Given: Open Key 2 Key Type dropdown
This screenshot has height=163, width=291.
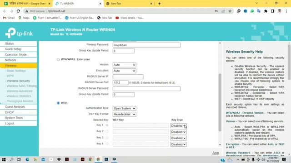Looking at the screenshot, I should click(x=178, y=132).
